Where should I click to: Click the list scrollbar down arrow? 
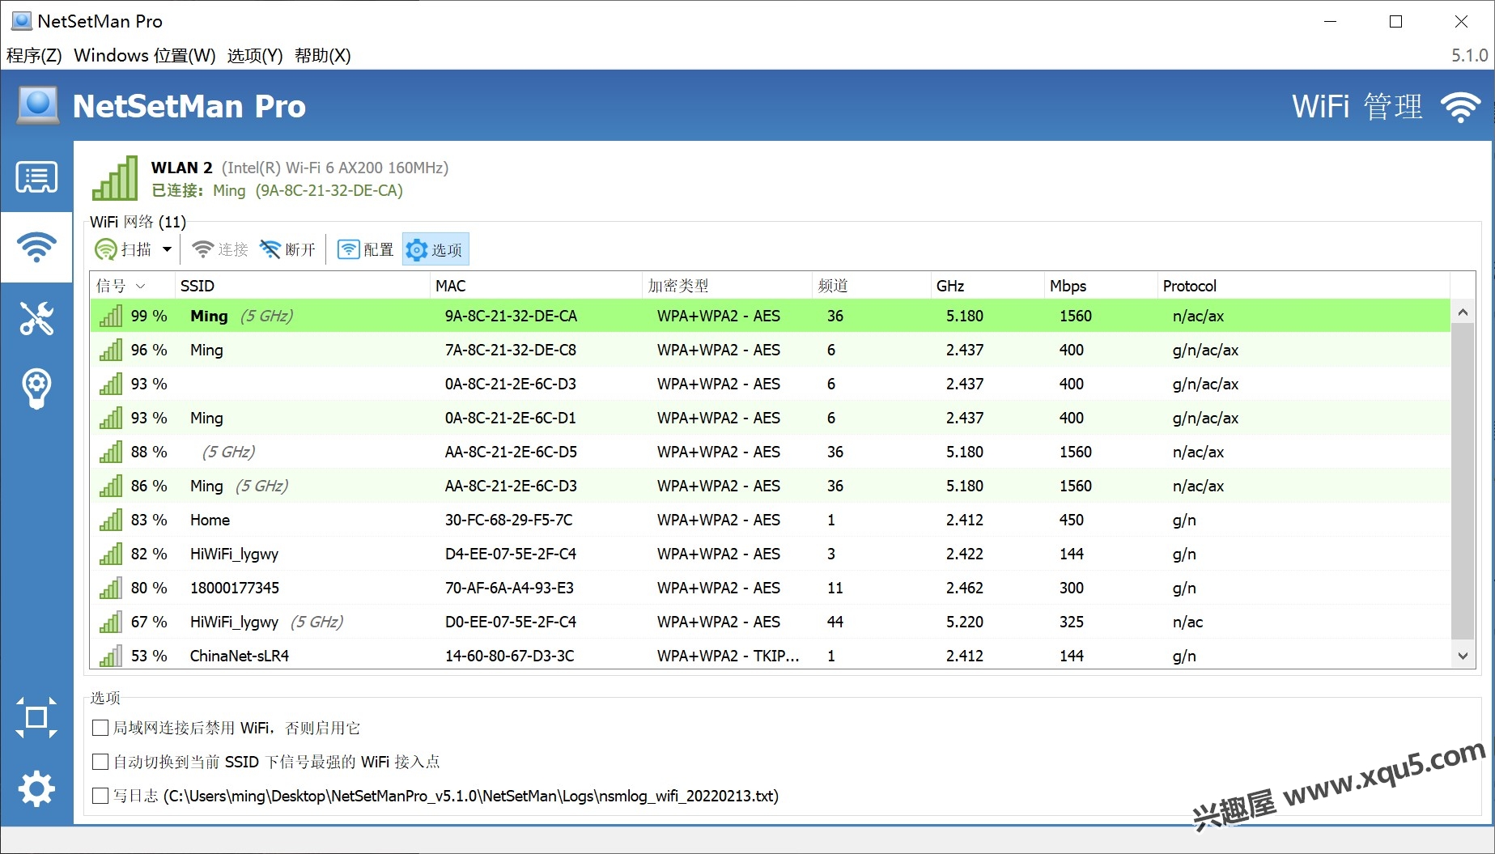pyautogui.click(x=1463, y=656)
